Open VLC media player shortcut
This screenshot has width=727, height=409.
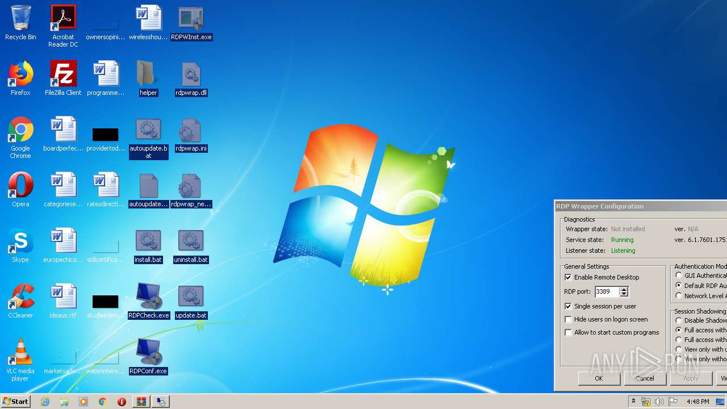click(20, 360)
